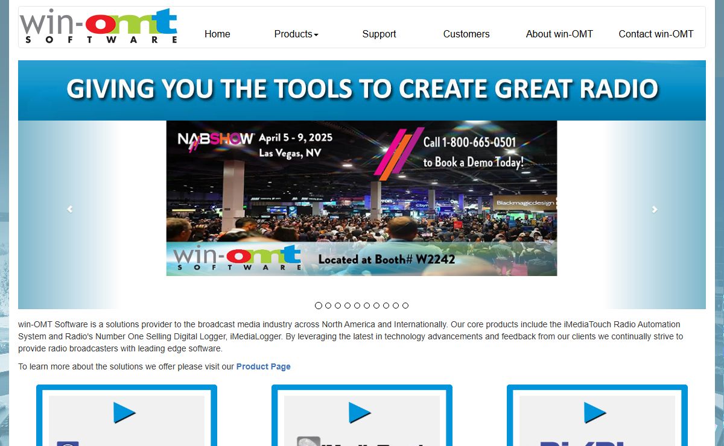Image resolution: width=724 pixels, height=446 pixels.
Task: Select the third carousel indicator dot
Action: pyautogui.click(x=338, y=306)
